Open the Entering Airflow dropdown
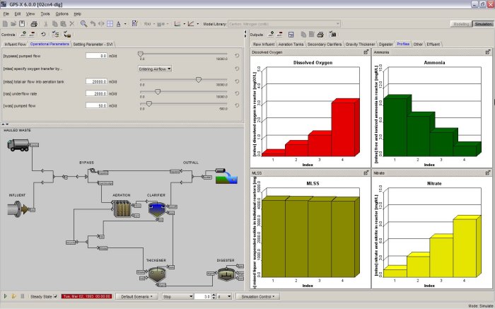 pos(155,69)
